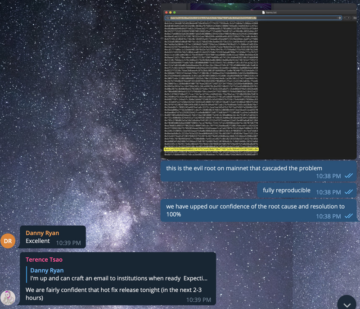Jump to latest messages with the down-chevron button
Screen dimensions: 360x309
coord(347,304)
